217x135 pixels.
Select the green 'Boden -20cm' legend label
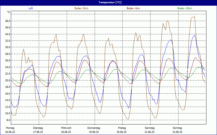[185, 8]
